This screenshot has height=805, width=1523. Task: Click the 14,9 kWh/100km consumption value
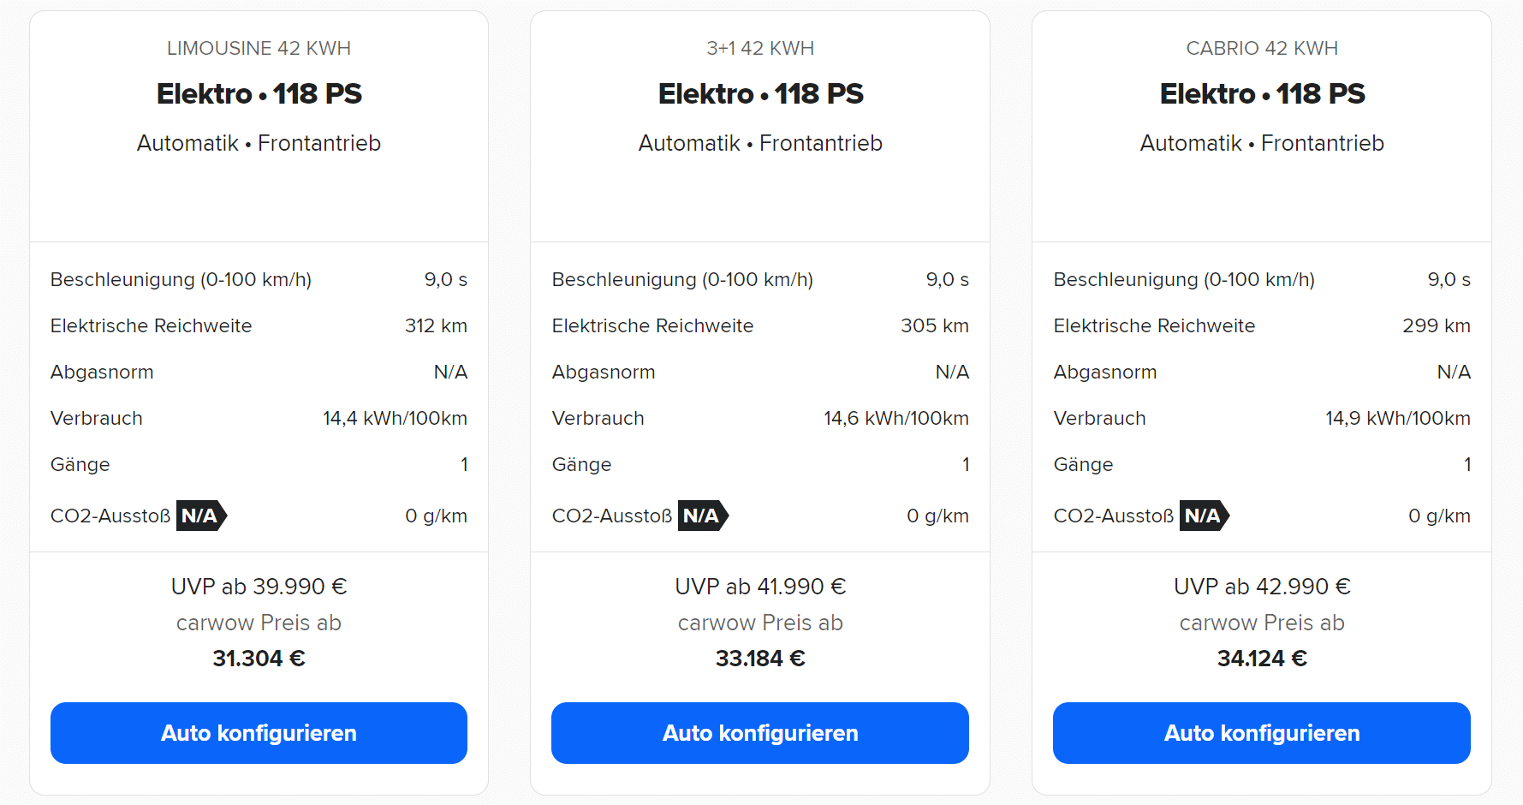point(1398,419)
